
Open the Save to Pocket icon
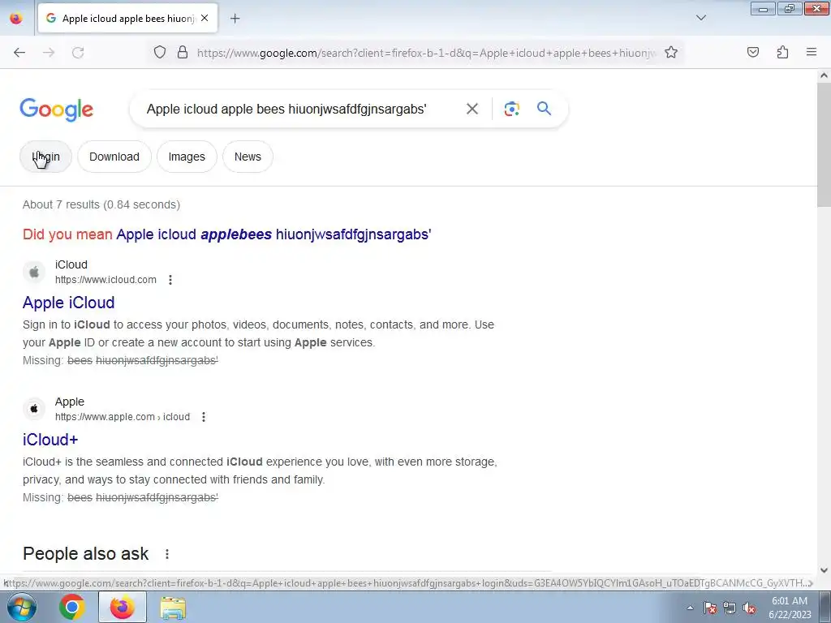[752, 52]
